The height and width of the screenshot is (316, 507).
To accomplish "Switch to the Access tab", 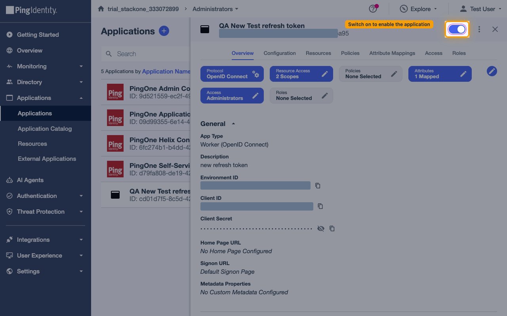I will coord(434,53).
